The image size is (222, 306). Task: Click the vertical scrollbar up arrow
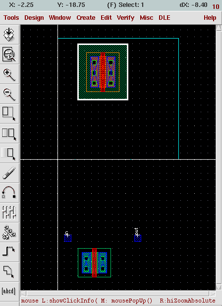pyautogui.click(x=219, y=28)
